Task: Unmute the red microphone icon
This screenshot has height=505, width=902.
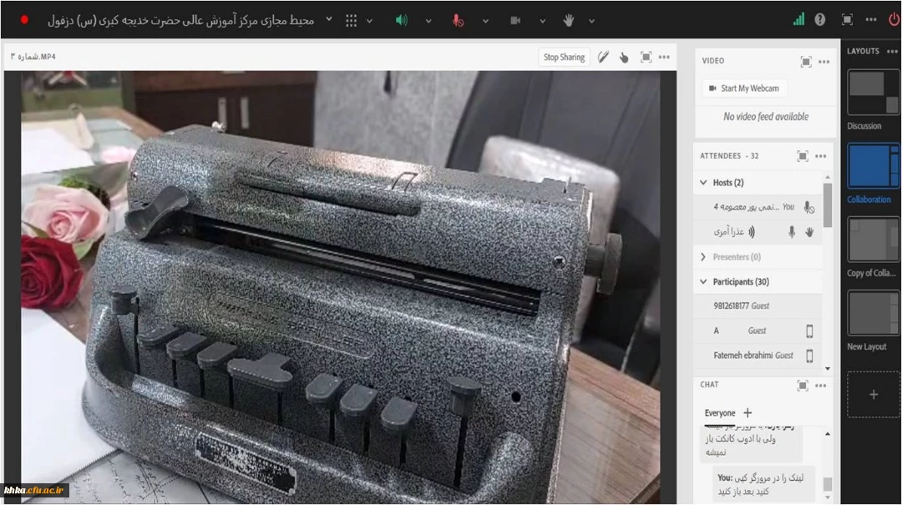Action: [458, 20]
